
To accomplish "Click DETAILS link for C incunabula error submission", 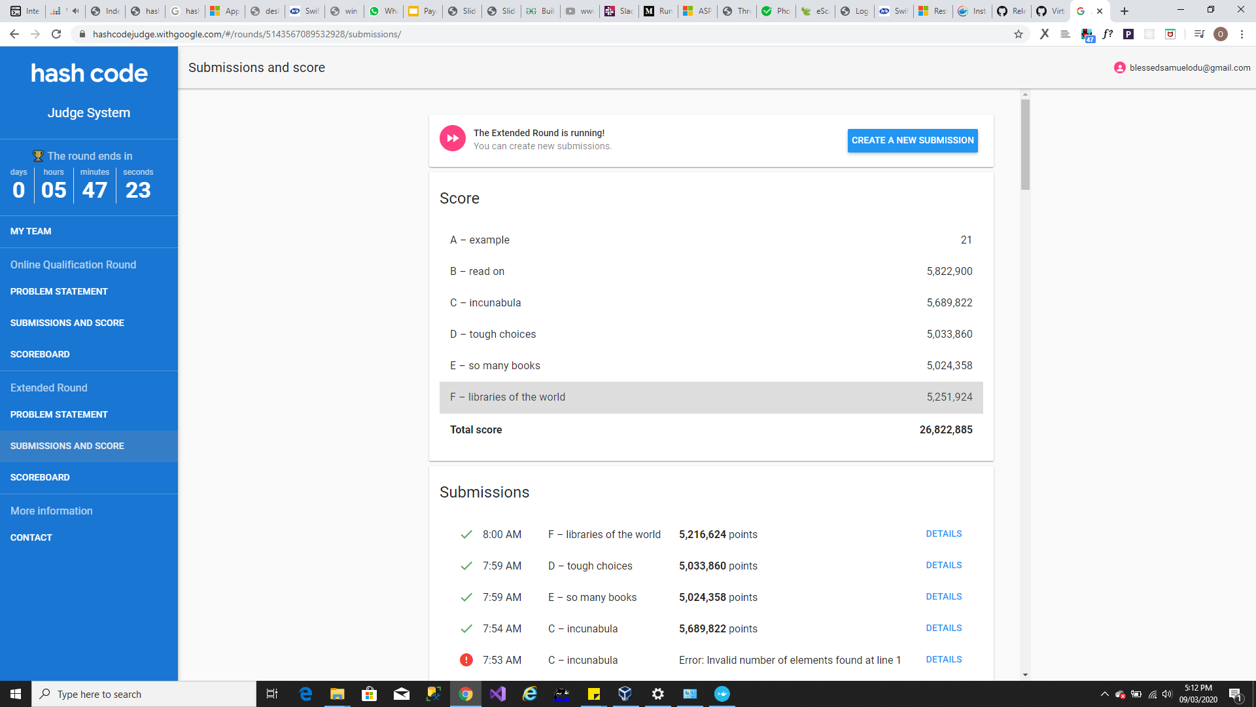I will (943, 659).
